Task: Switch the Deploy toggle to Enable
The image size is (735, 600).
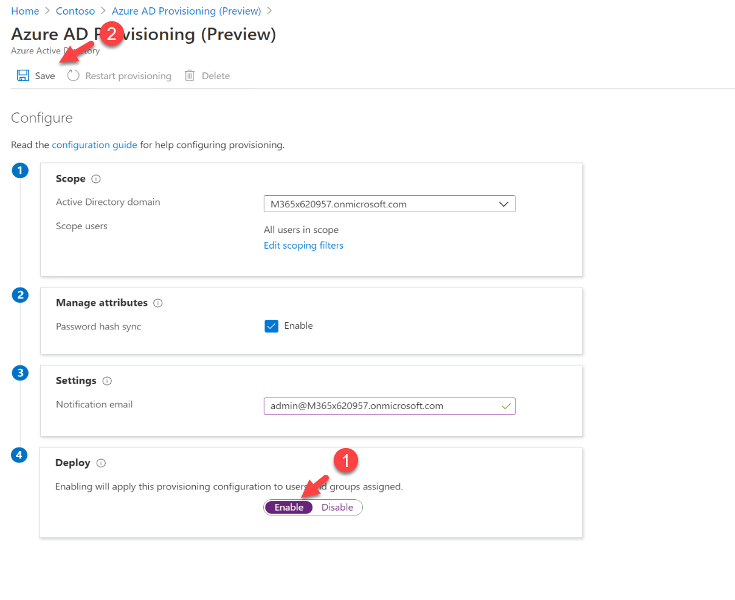Action: (x=289, y=507)
